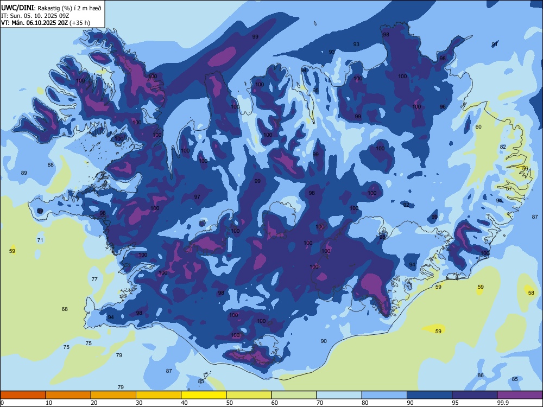Click the purple above-99.9 legend swatch

point(520,395)
